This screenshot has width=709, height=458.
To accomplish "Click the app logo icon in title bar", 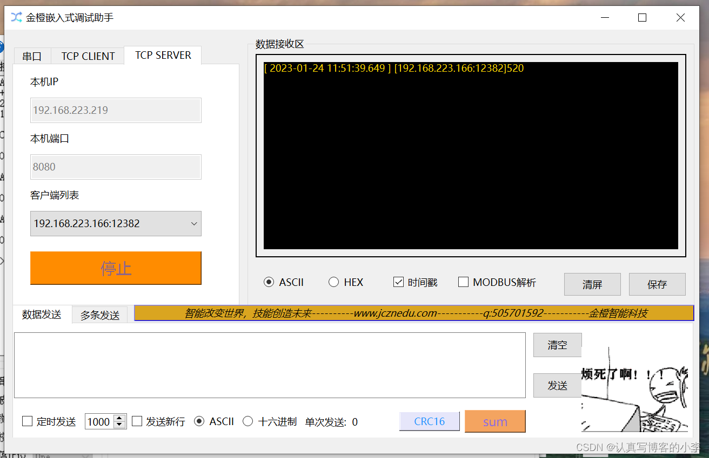I will click(x=17, y=17).
